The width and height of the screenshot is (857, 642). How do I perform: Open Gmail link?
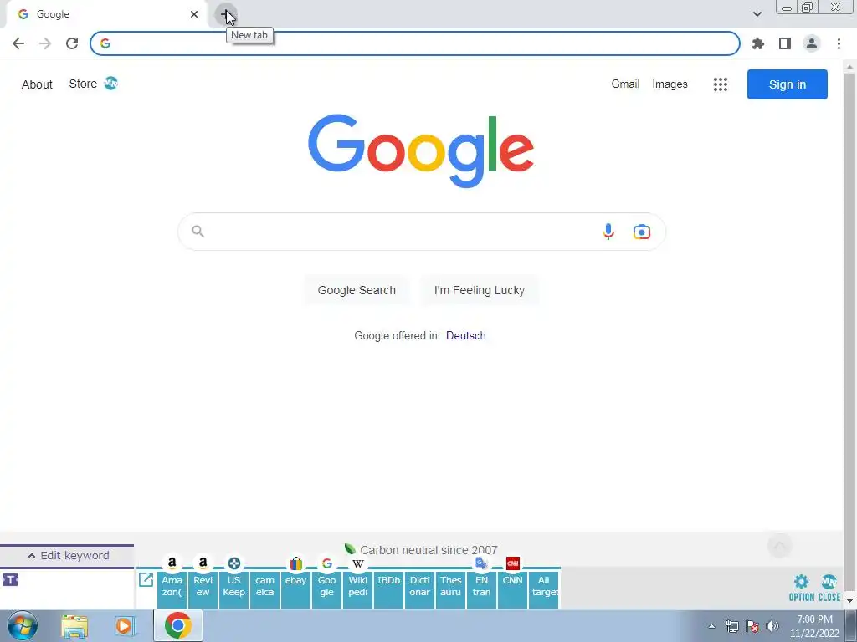(x=625, y=84)
